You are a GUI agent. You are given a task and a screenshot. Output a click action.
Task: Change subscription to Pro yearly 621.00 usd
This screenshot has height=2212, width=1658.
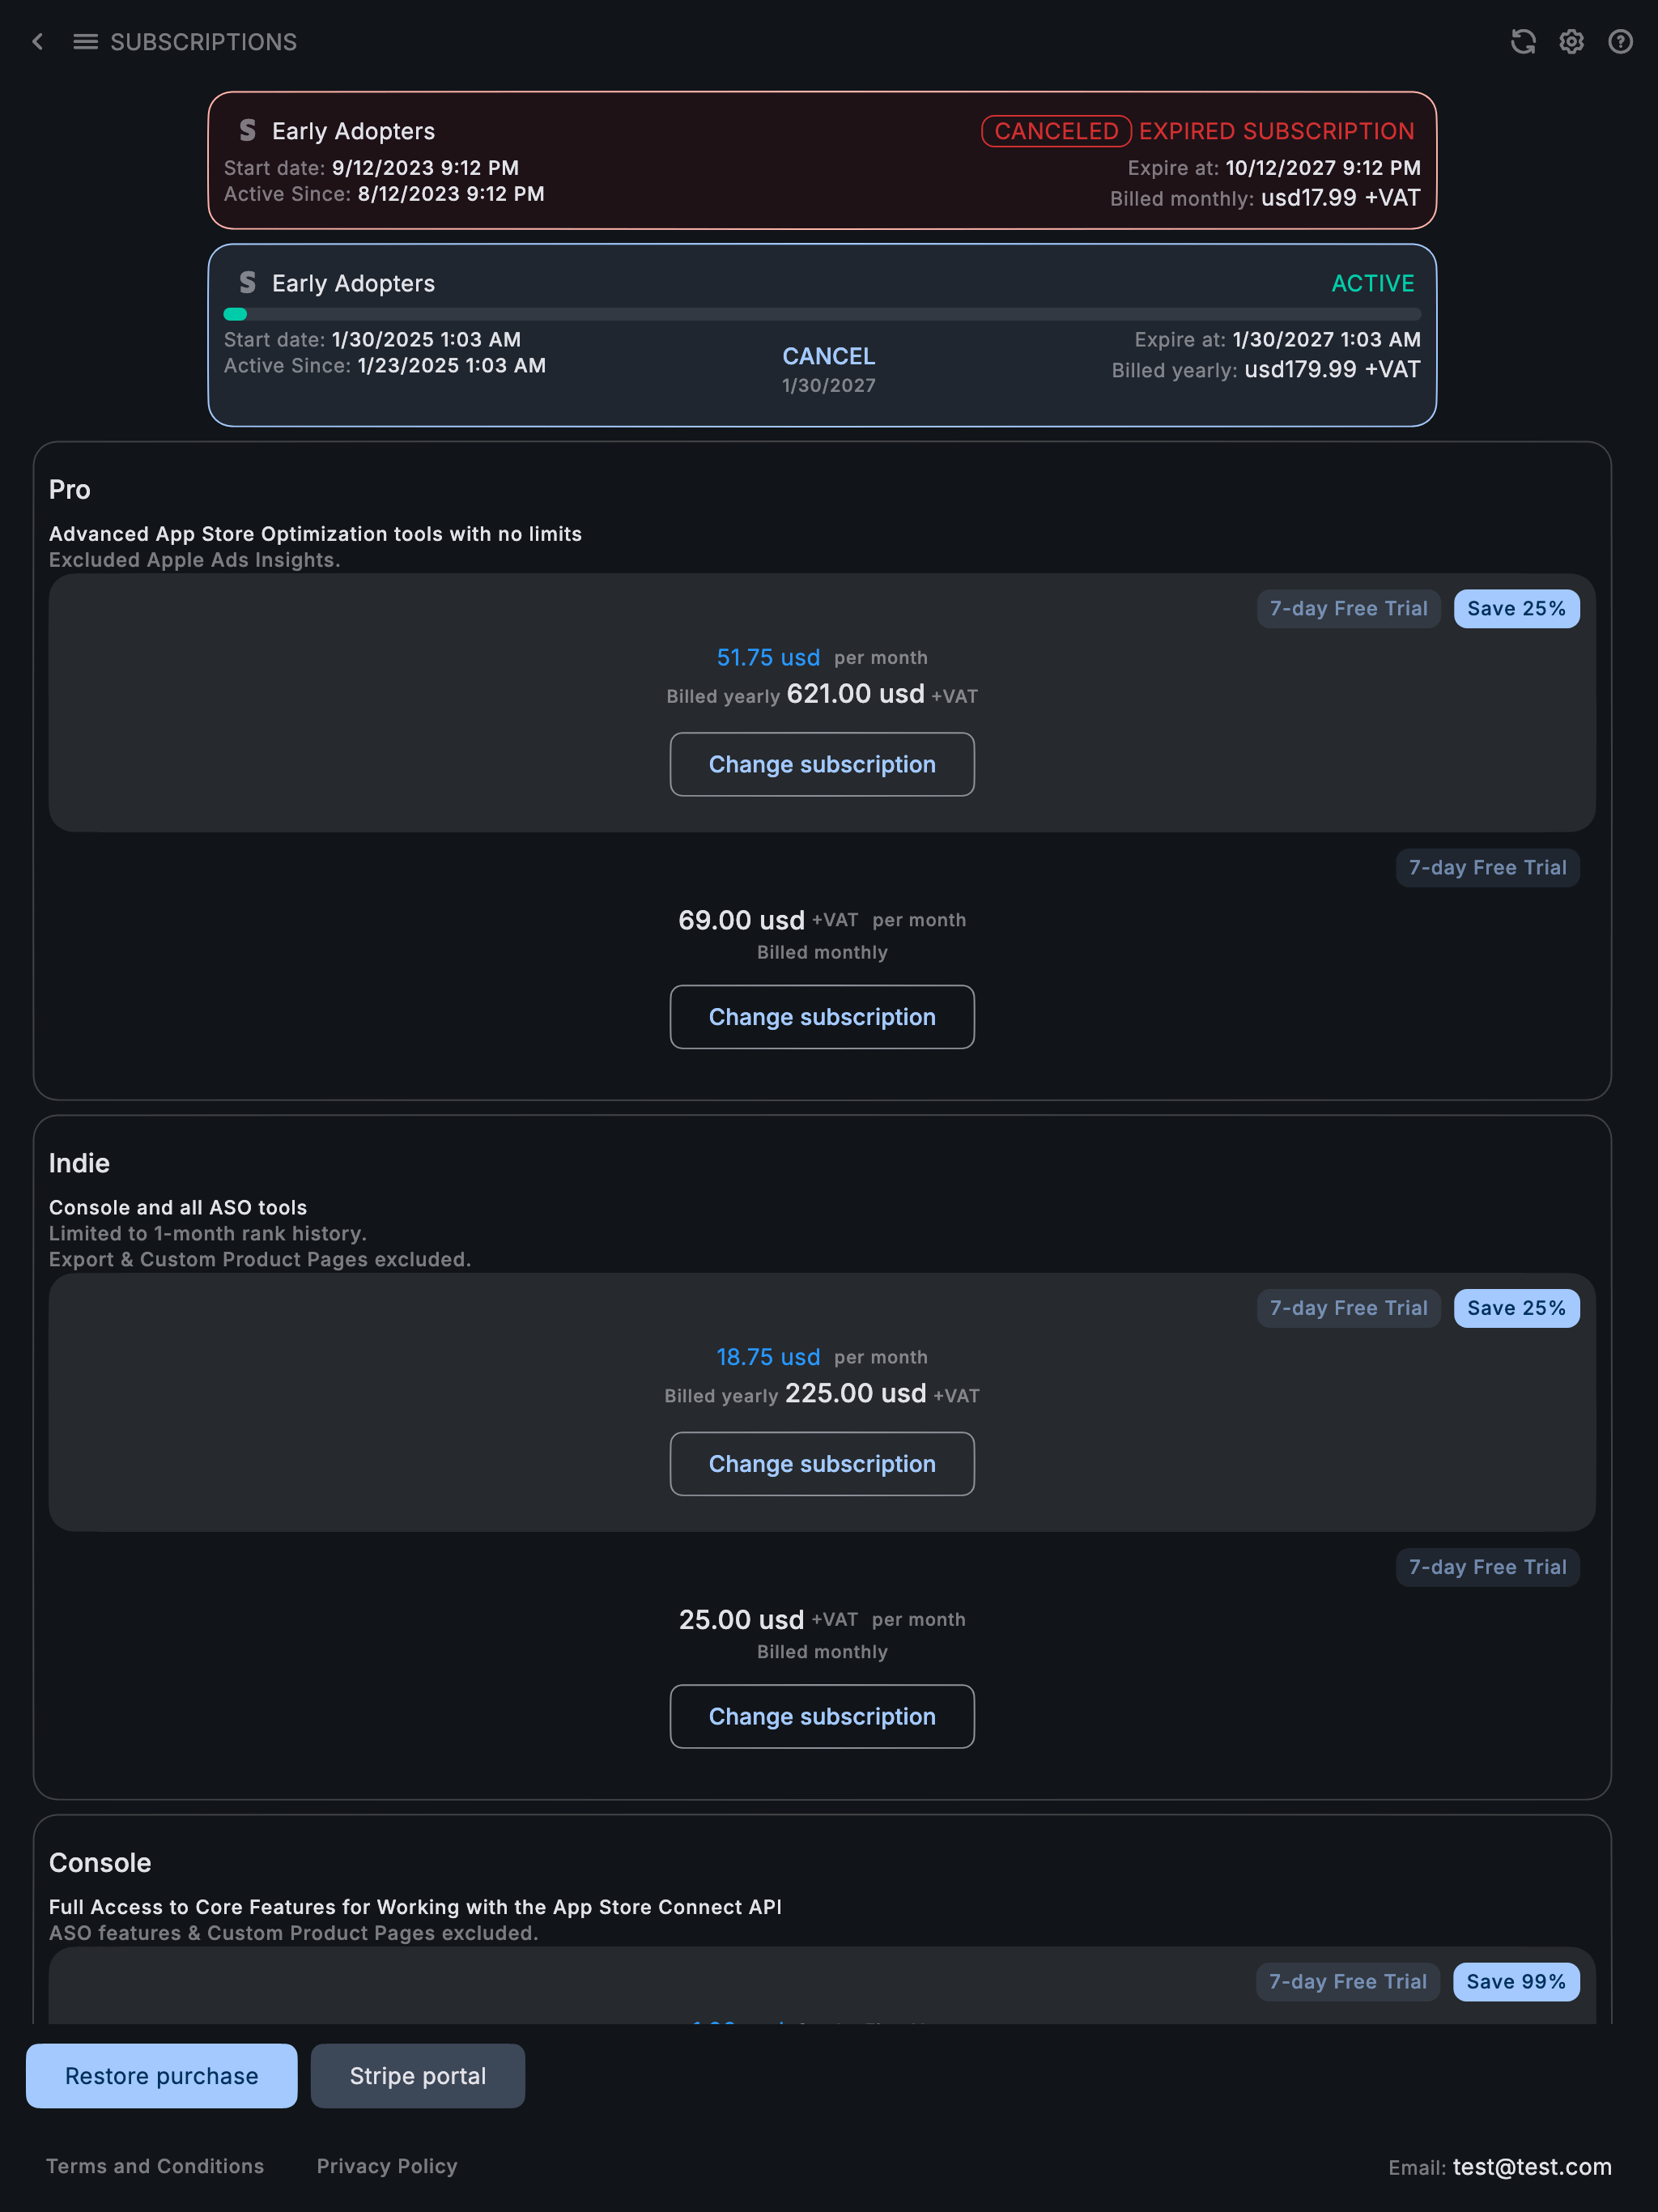822,765
